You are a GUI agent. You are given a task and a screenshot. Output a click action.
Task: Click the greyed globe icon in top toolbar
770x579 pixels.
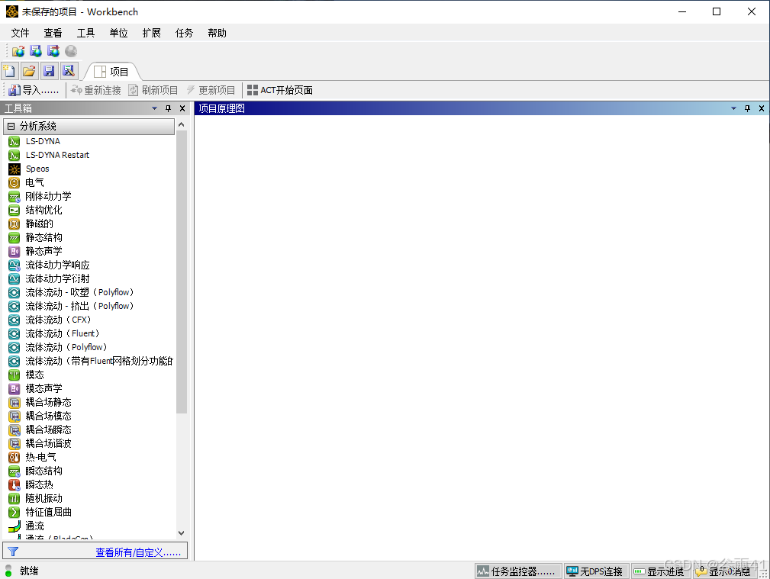(x=71, y=51)
